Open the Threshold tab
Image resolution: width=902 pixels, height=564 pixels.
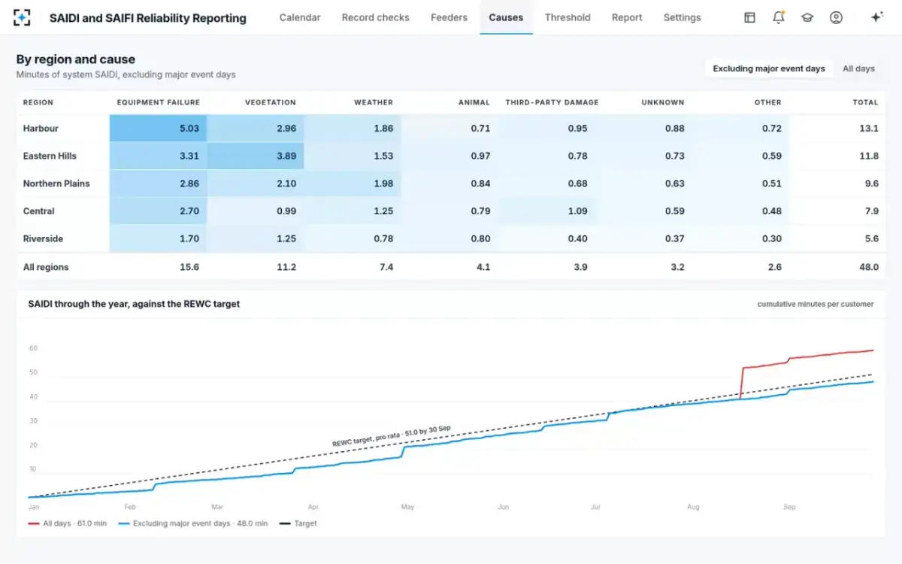click(x=568, y=17)
